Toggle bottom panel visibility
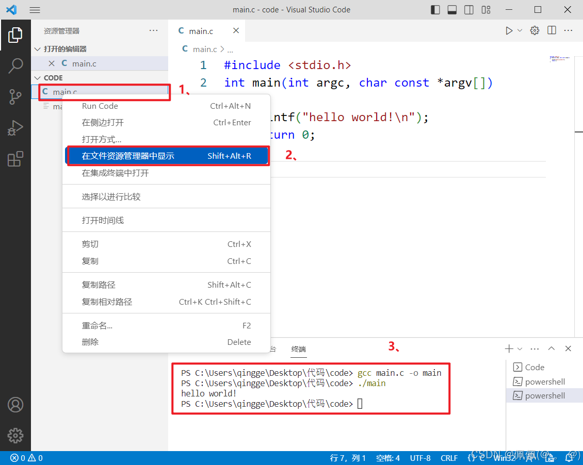 click(x=452, y=10)
